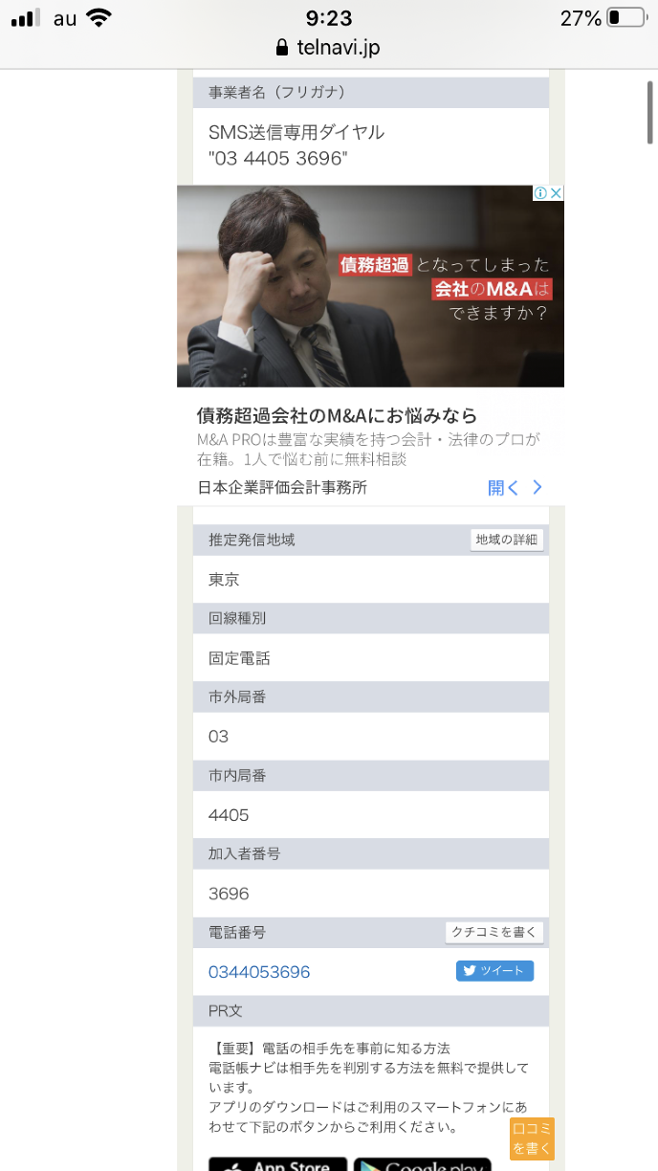Tap the padlock icon beside telnavi.jp

tap(281, 47)
